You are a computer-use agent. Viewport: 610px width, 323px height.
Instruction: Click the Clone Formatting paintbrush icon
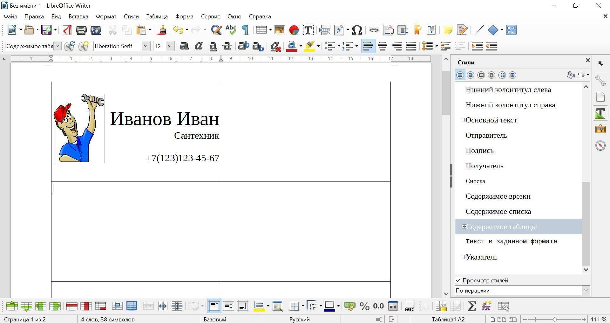point(162,30)
